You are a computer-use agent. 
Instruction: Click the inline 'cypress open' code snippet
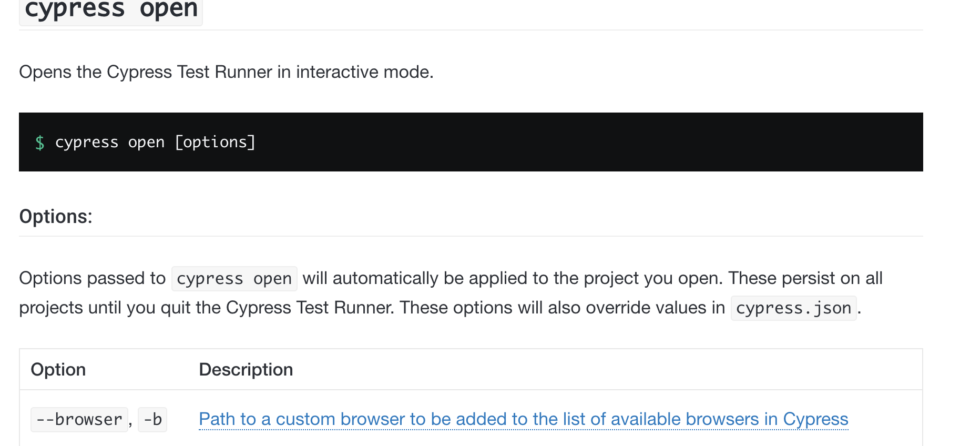pos(234,279)
